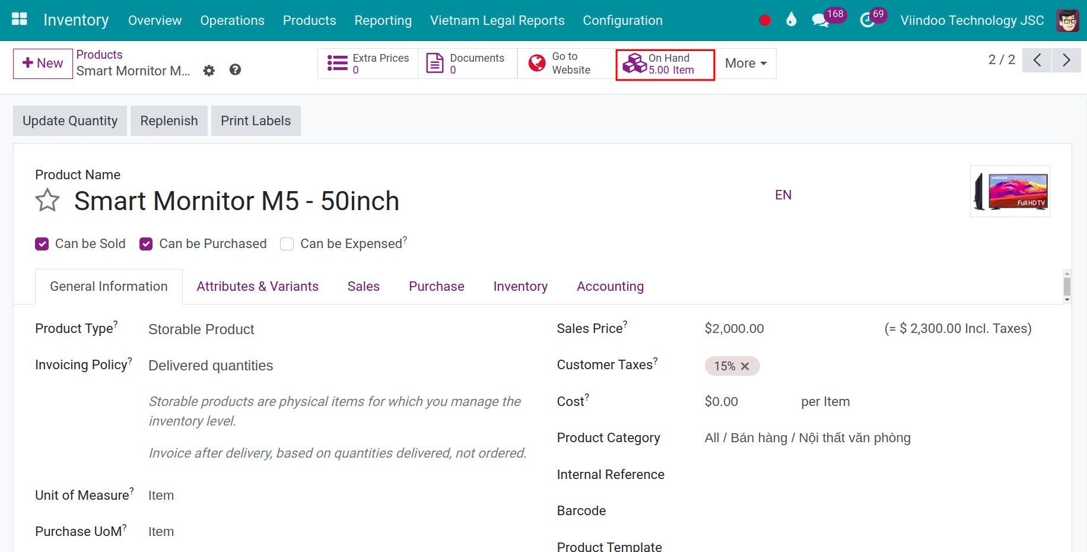Screen dimensions: 1087x552
Task: Enable Can be Expensed checkbox
Action: coord(287,244)
